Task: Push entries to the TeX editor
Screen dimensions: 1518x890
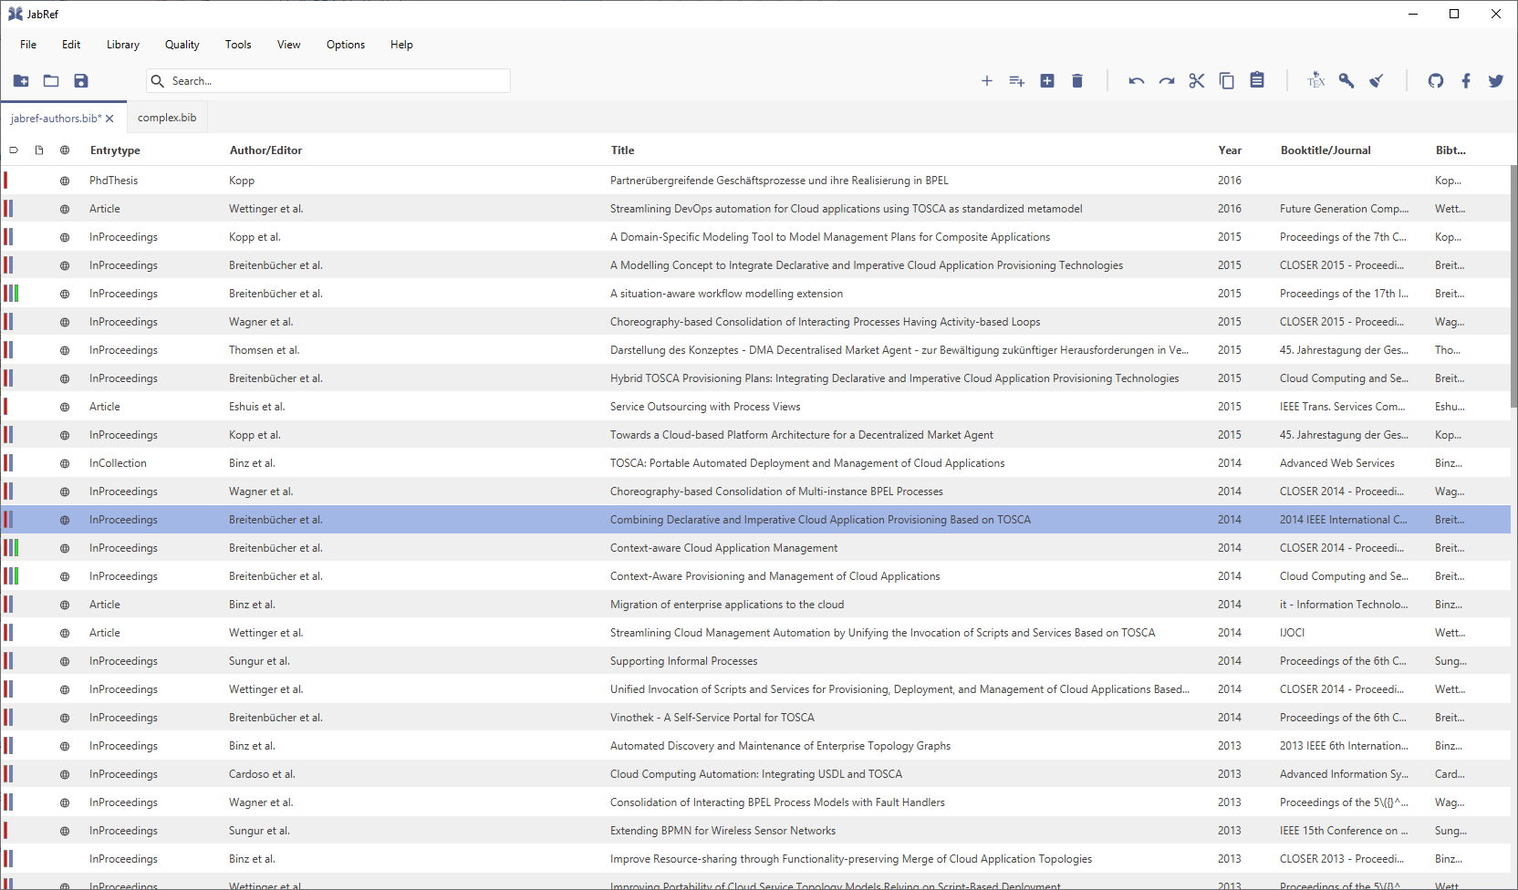Action: click(1316, 81)
